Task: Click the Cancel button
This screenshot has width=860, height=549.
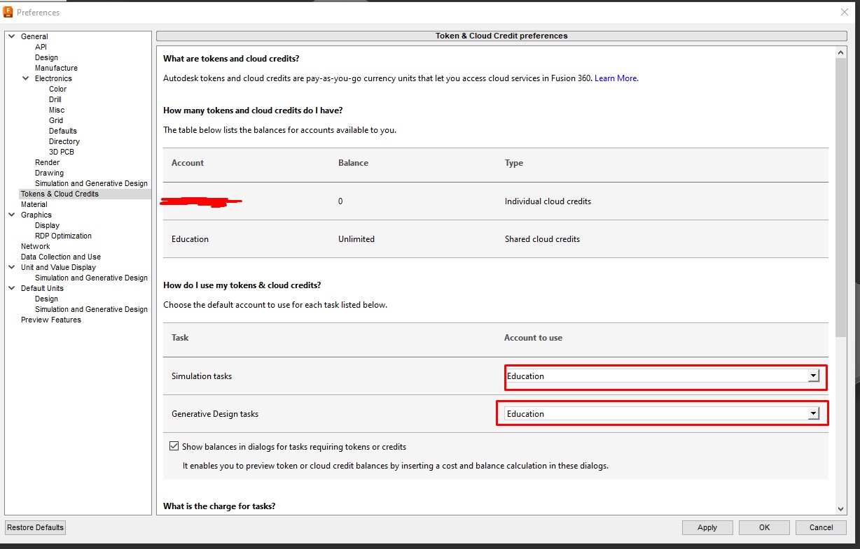Action: point(821,527)
